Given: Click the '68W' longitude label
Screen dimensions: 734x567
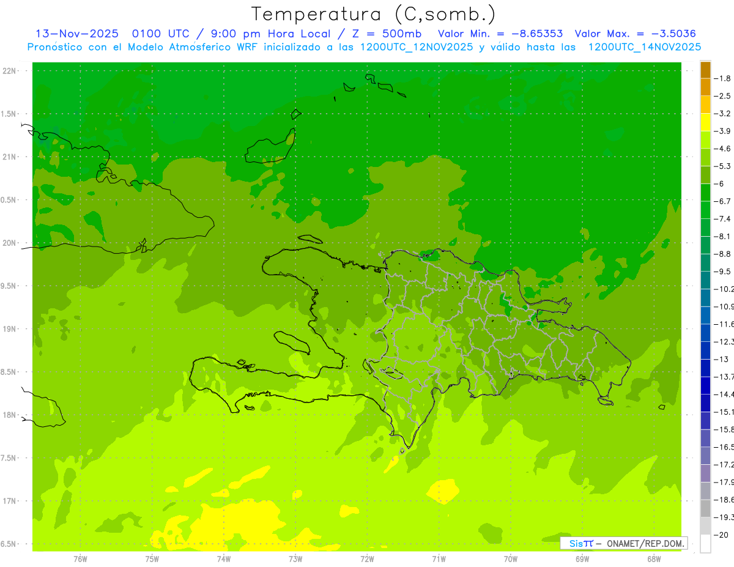Looking at the screenshot, I should (x=654, y=558).
